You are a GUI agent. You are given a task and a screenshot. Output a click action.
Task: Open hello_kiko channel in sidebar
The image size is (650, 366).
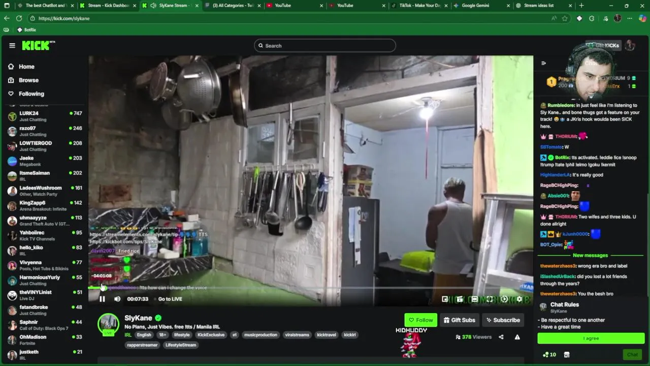pos(44,251)
